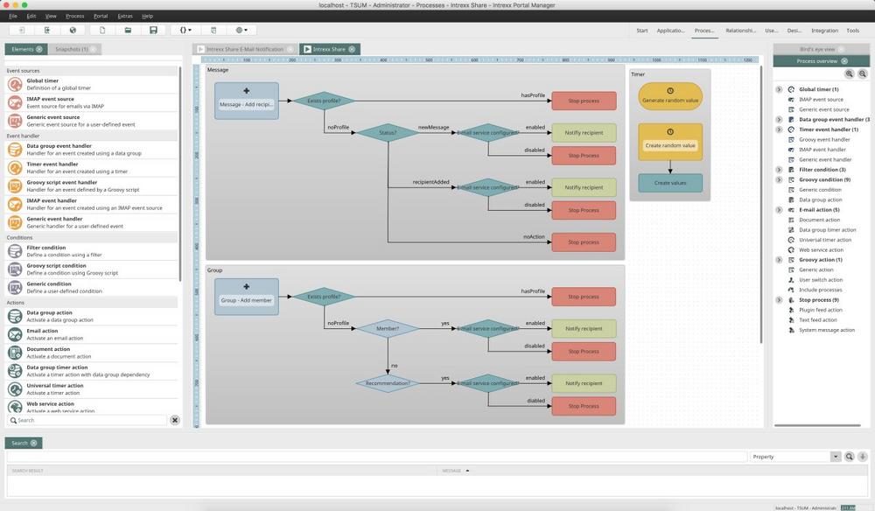Go to the Start module
This screenshot has width=875, height=511.
[x=642, y=31]
